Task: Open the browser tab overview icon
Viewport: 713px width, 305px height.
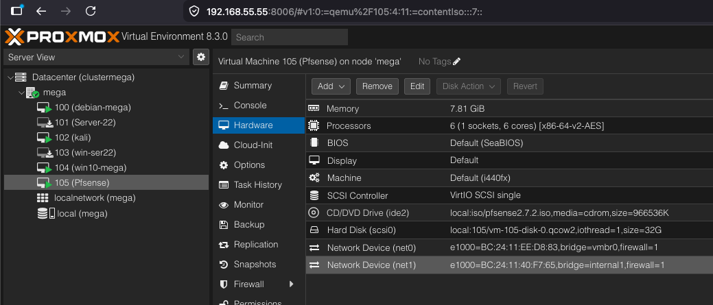Action: point(17,10)
